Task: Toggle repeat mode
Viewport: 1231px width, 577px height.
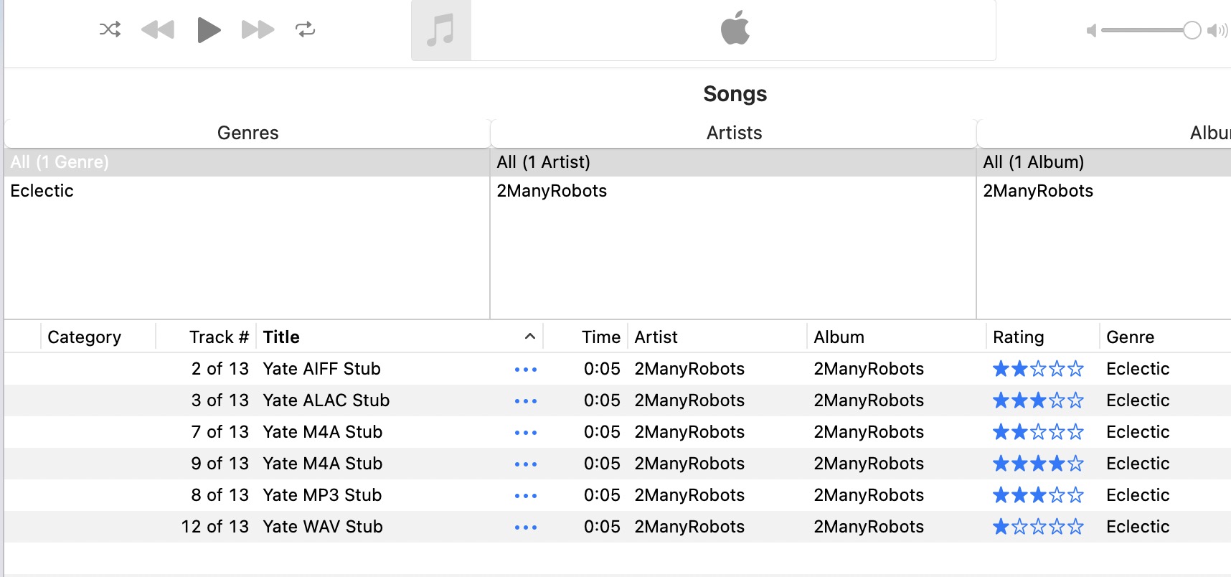Action: [x=305, y=29]
